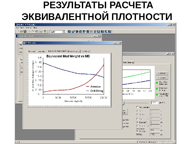Select the radio button above Choke
Image resolution: width=192 pixels, height=144 pixels.
137,111
